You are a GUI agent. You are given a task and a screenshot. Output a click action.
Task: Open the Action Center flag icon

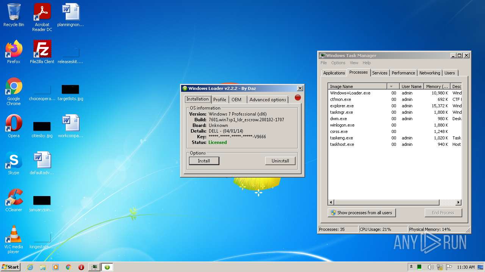click(449, 267)
